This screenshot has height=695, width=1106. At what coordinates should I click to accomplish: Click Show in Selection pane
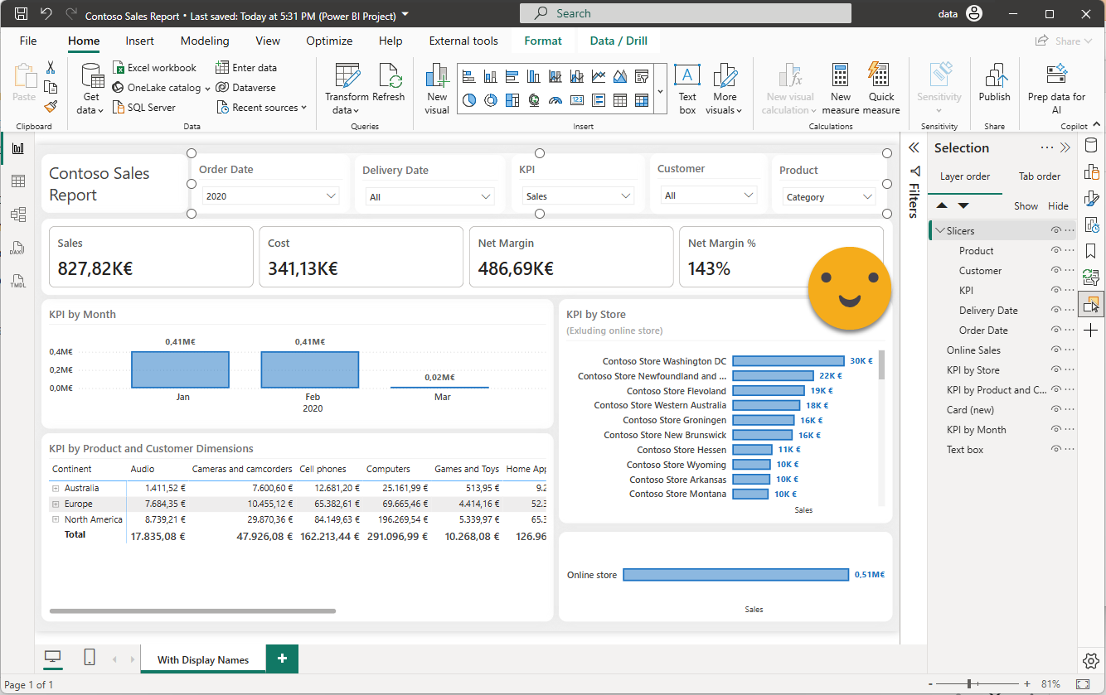click(1026, 205)
